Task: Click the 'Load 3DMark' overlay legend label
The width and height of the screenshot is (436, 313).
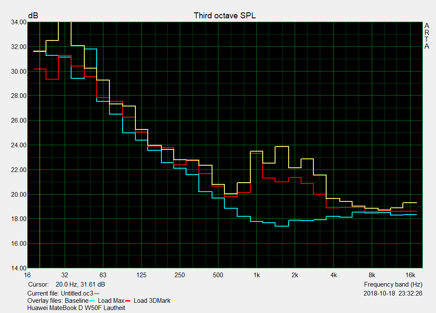Action: click(152, 301)
